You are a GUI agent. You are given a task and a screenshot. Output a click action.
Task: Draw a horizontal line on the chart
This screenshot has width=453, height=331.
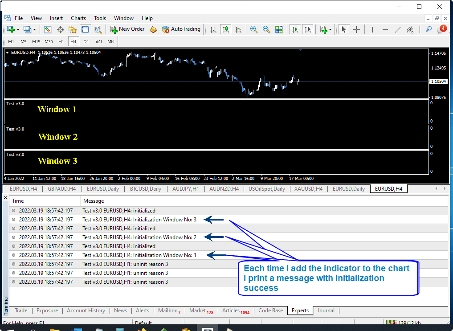[385, 29]
